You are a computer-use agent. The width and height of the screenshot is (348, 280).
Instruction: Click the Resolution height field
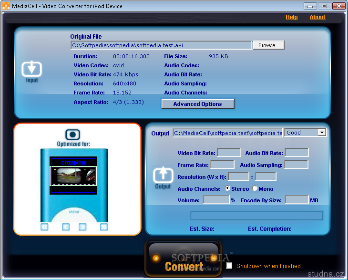click(266, 176)
